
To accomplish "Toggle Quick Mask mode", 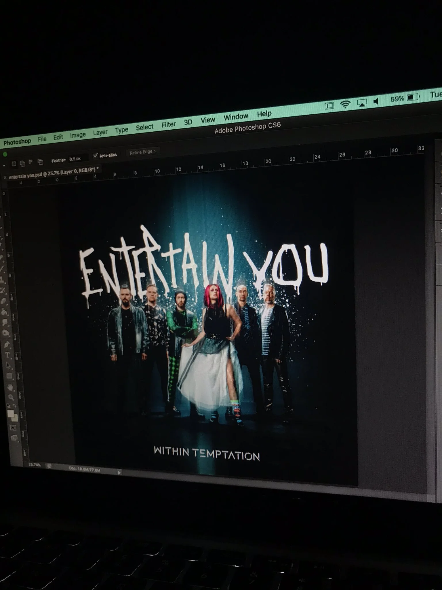I will (13, 427).
